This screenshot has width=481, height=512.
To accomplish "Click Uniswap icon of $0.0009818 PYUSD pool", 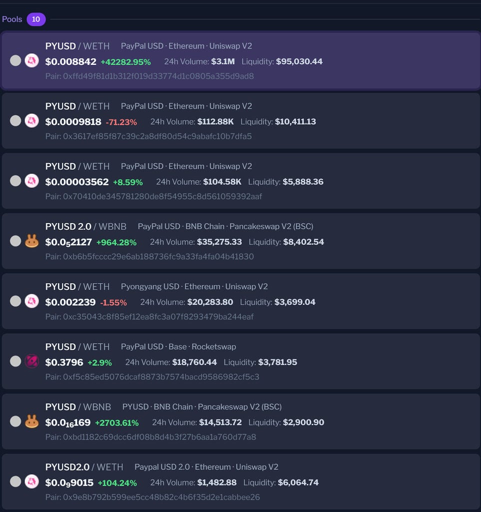I will pos(31,120).
